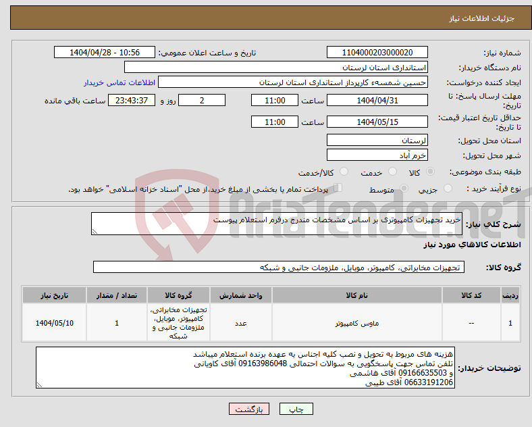Click the نام دستگاه خریدار field
Image resolution: width=532 pixels, height=427 pixels.
point(276,67)
